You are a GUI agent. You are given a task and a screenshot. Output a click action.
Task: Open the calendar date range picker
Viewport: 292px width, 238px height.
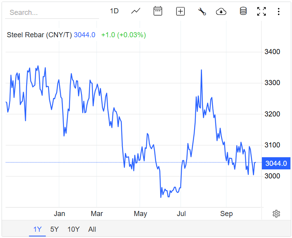pos(158,11)
